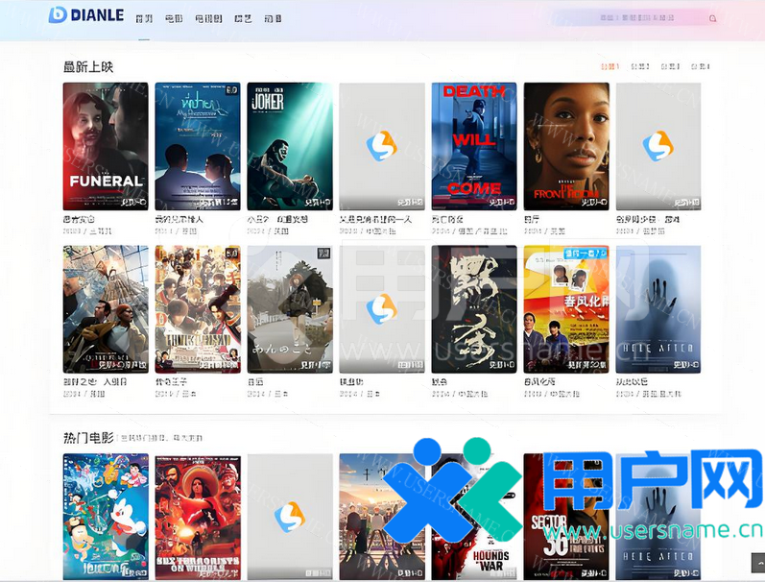Viewport: 765px width, 582px height.
Task: Select the last filter tab in 最新上映 section
Action: click(700, 67)
